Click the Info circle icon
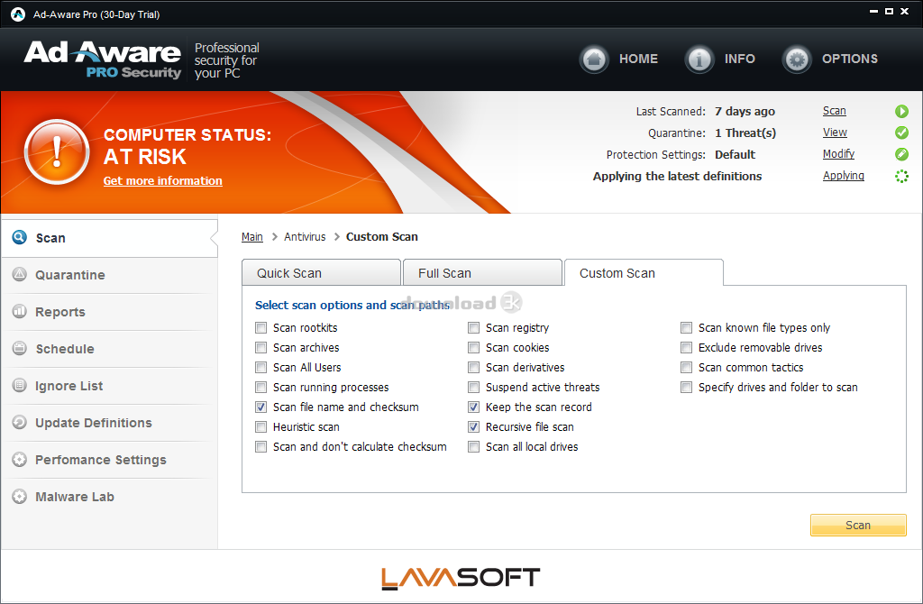This screenshot has width=923, height=604. click(699, 59)
